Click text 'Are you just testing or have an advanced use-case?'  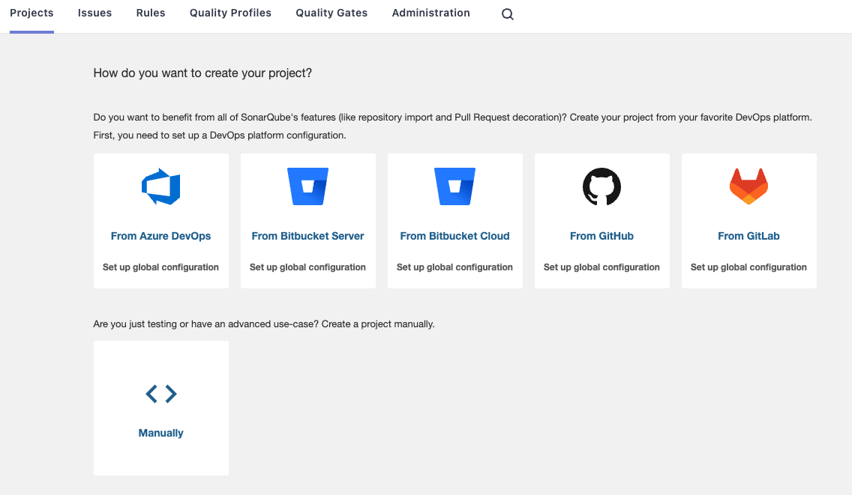click(206, 324)
